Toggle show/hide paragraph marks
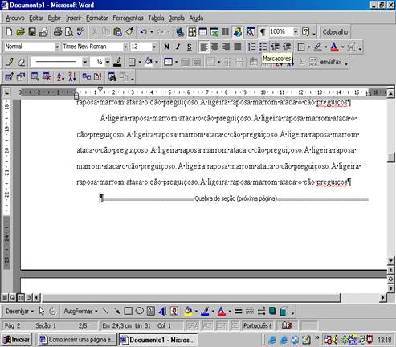This screenshot has height=347, width=396. (x=263, y=32)
